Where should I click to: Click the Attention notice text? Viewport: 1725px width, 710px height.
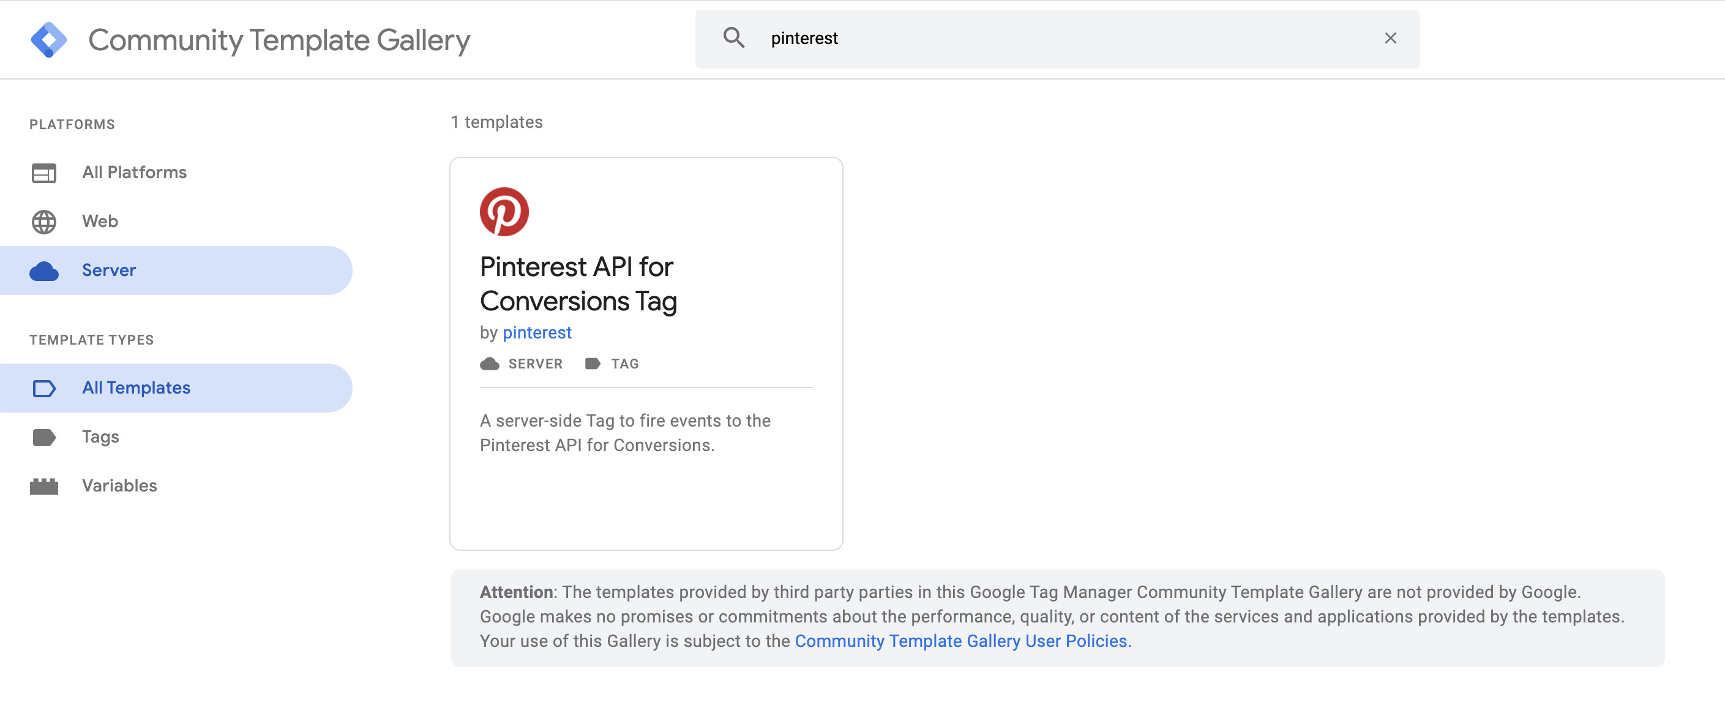coord(1051,617)
